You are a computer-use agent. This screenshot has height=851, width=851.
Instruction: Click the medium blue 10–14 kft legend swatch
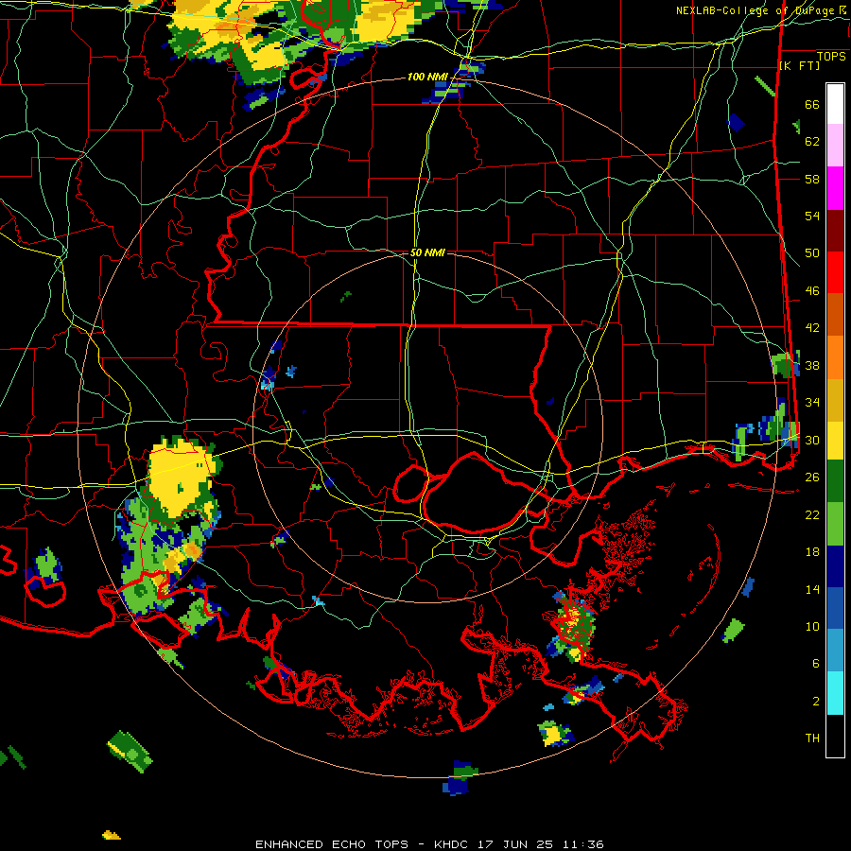[x=835, y=608]
